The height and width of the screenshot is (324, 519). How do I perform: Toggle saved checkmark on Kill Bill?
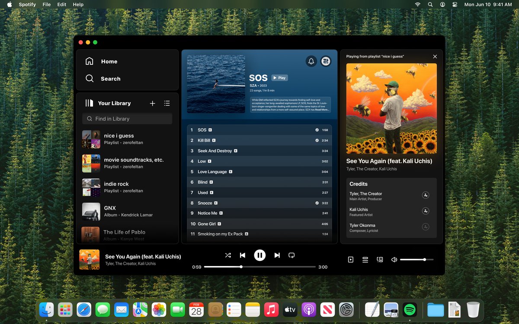tap(317, 140)
